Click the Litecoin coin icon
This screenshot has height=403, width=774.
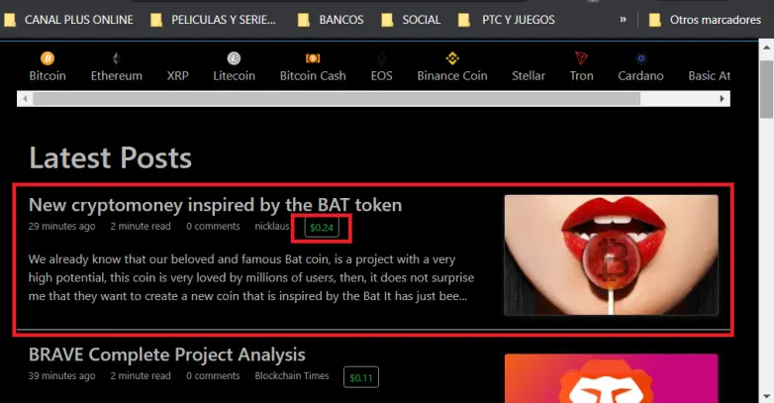[x=234, y=58]
